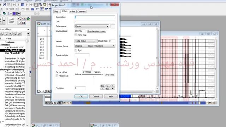Click the magnifier search icon in top toolbar
The image size is (226, 127).
click(x=41, y=5)
